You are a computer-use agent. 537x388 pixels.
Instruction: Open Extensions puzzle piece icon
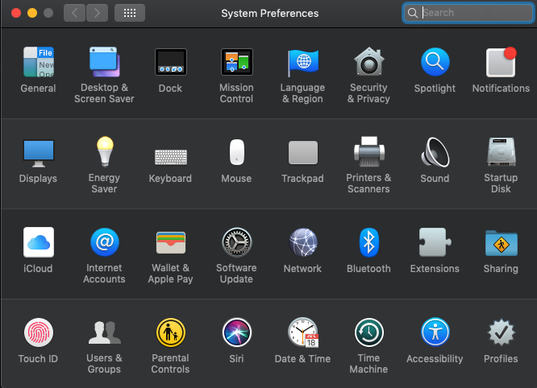point(435,242)
